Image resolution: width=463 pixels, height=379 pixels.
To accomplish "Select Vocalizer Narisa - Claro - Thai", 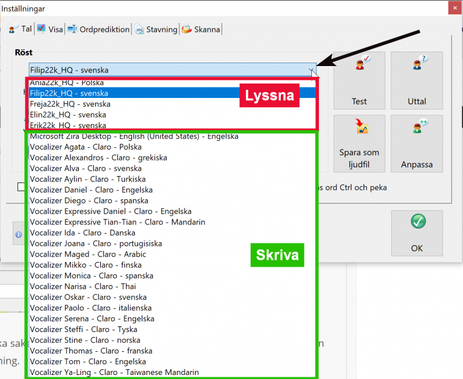I will 172,286.
